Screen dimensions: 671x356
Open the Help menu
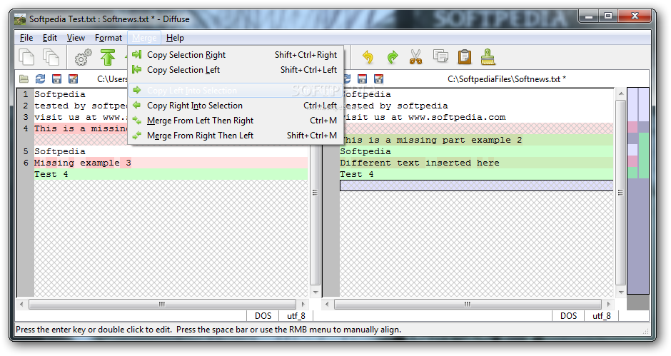tap(175, 38)
